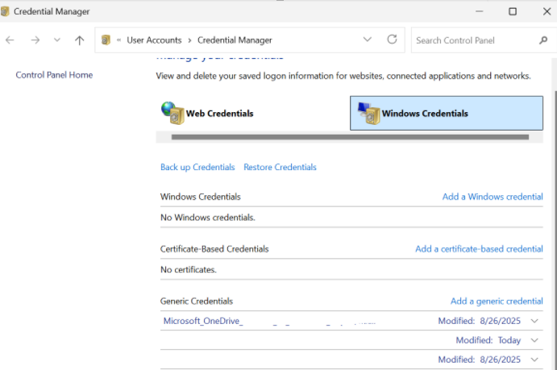
Task: Click the 'No Windows credentials.' text
Action: pyautogui.click(x=208, y=218)
